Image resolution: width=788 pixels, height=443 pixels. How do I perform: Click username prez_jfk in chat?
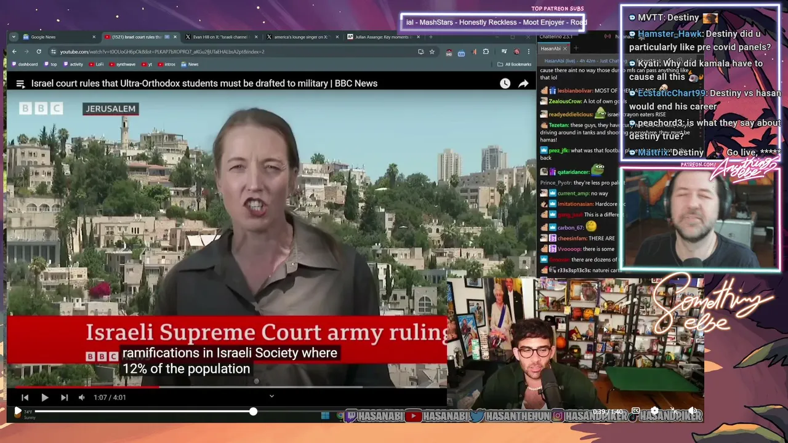(558, 151)
